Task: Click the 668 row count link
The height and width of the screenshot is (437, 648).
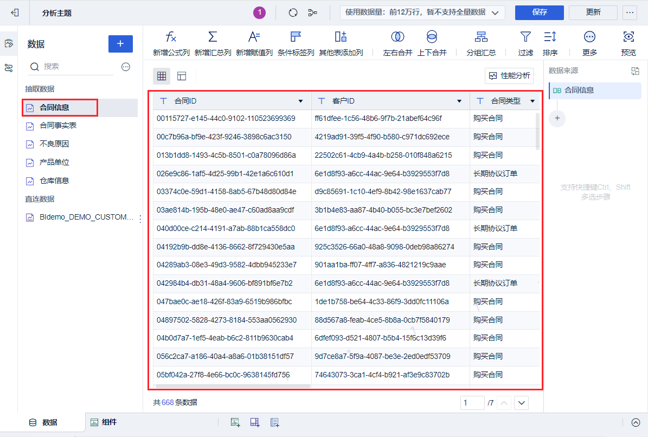Action: (x=168, y=402)
